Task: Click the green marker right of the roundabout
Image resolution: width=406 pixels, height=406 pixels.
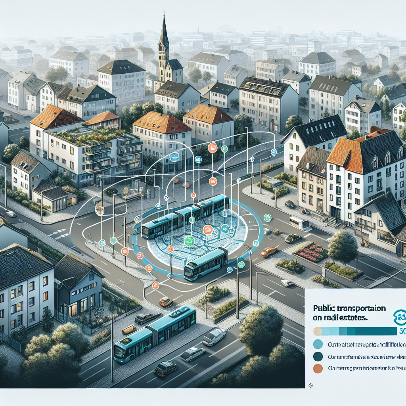Action: pos(268,217)
